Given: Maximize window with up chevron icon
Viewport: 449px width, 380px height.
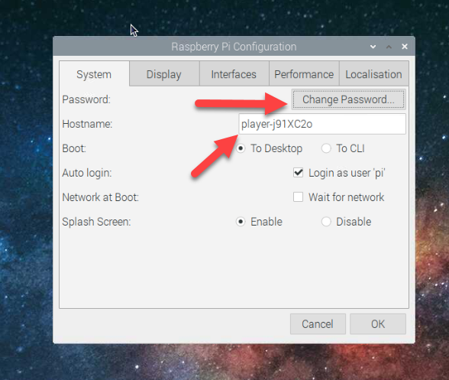Looking at the screenshot, I should (x=389, y=47).
